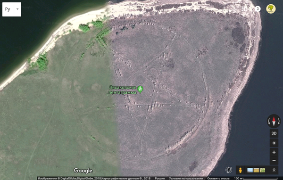Zoom out with the minus button
Image resolution: width=283 pixels, height=180 pixels.
tap(274, 160)
